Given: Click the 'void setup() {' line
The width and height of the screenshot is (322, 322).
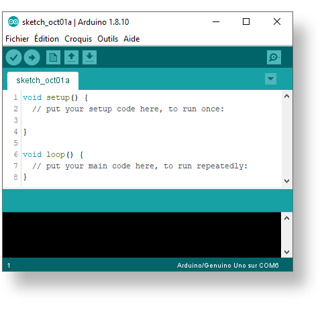Looking at the screenshot, I should click(56, 98).
